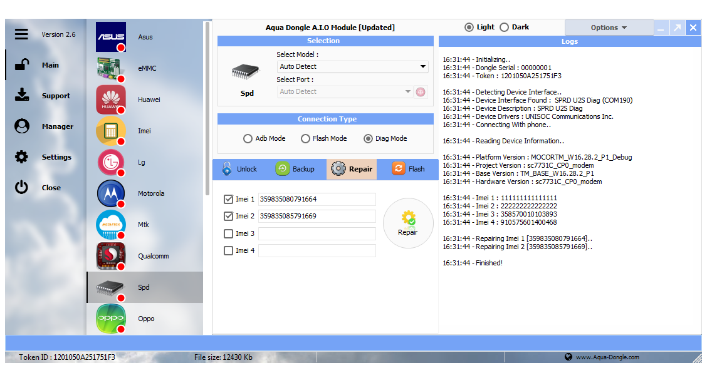Select the Qualcomm chipset icon
707x368 pixels.
(x=111, y=256)
